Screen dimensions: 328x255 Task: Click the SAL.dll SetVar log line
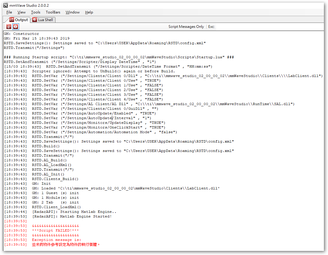(149, 104)
